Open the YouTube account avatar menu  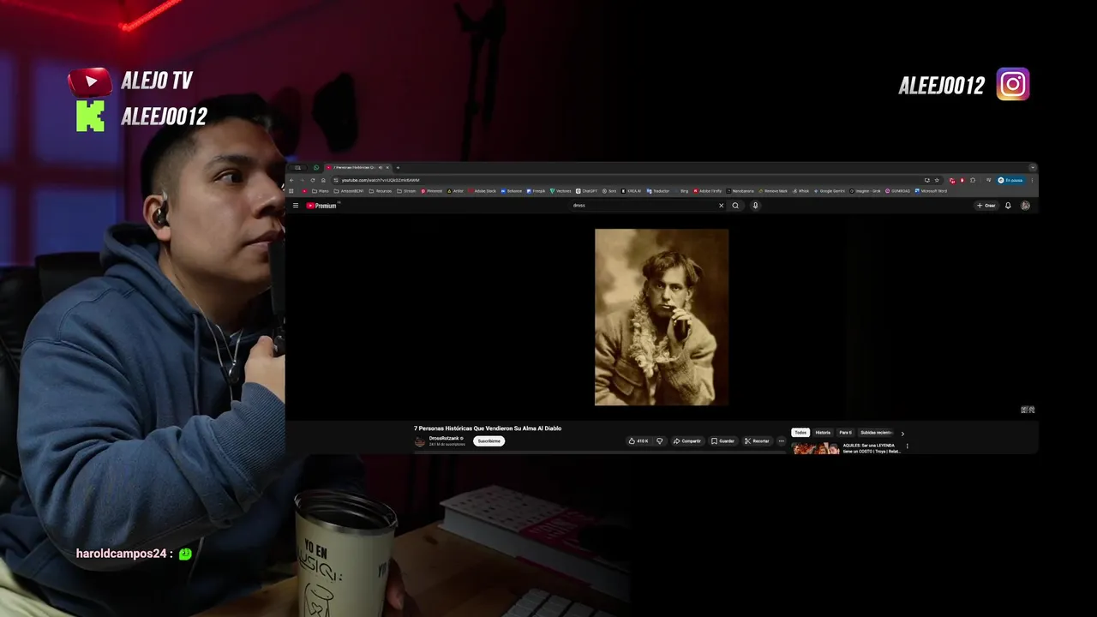pyautogui.click(x=1025, y=206)
